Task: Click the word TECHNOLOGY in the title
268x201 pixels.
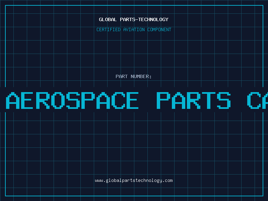Action: [x=153, y=19]
